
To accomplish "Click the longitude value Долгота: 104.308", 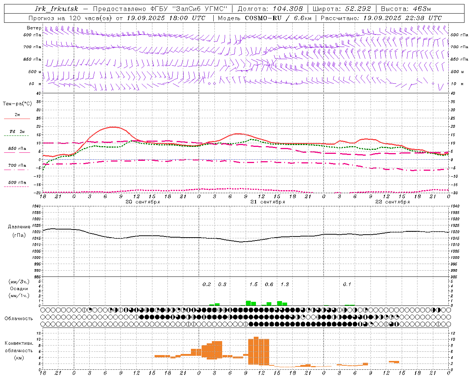I will pyautogui.click(x=271, y=9).
